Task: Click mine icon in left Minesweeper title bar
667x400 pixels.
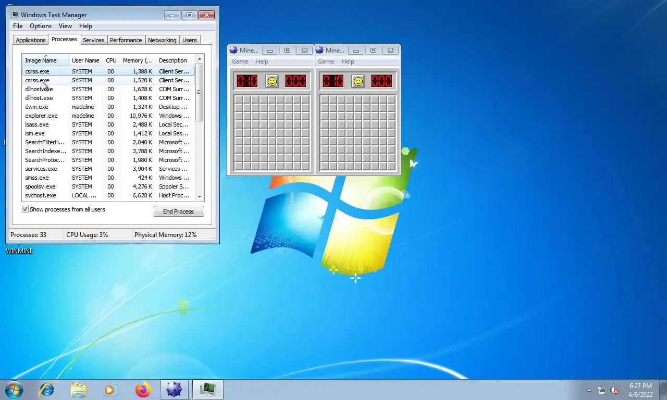Action: [x=233, y=50]
